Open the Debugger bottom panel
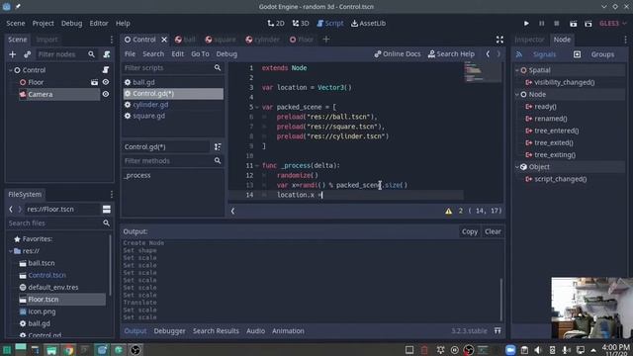 (x=169, y=331)
